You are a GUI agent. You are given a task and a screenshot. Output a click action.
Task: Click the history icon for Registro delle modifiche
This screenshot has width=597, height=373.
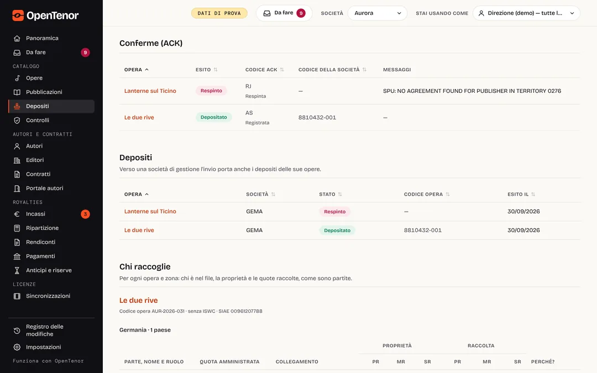point(17,330)
